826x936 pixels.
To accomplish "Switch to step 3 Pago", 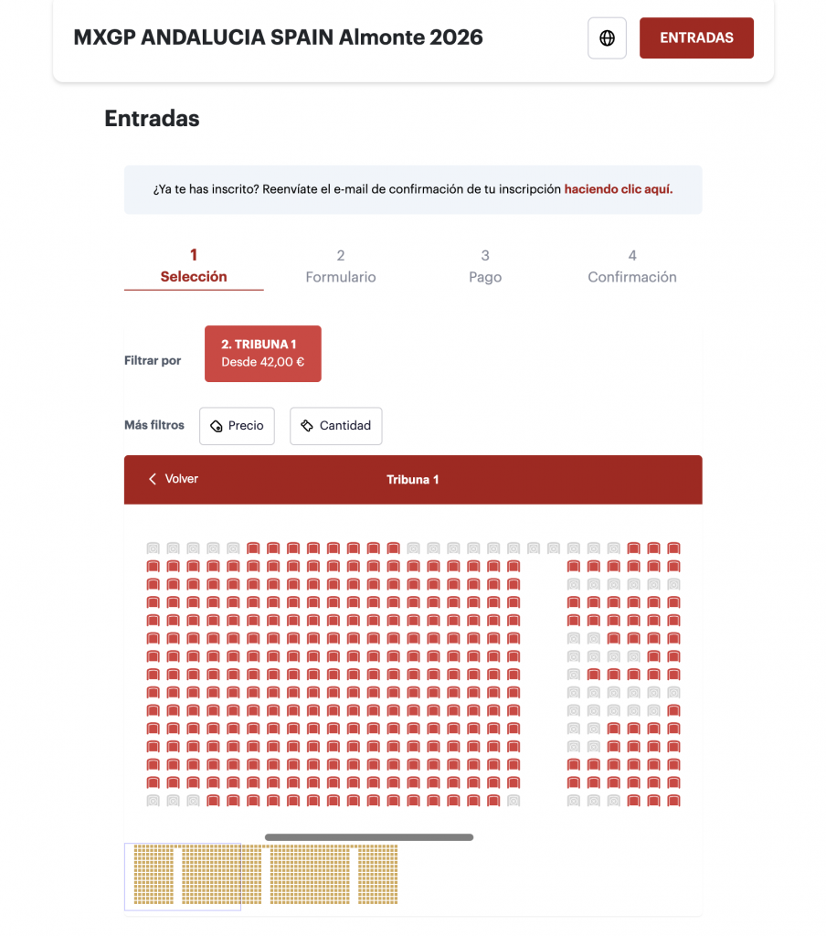I will (x=485, y=266).
